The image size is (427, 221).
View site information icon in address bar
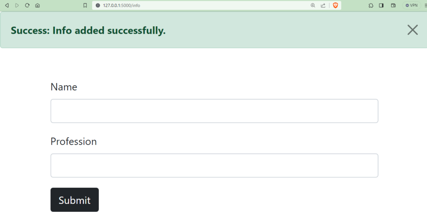tap(98, 5)
